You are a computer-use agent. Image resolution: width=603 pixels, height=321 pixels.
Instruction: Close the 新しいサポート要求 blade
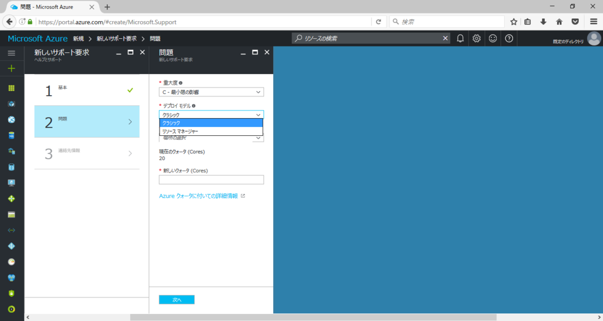143,52
